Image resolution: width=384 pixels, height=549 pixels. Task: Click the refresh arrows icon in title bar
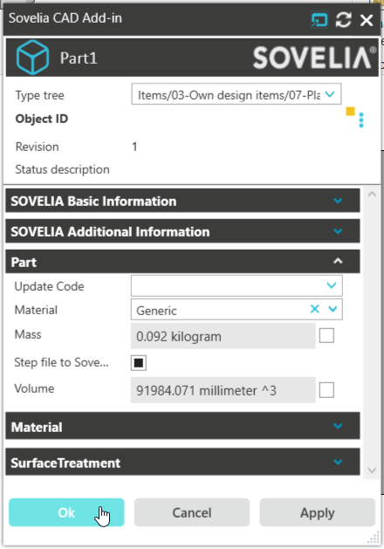point(343,19)
